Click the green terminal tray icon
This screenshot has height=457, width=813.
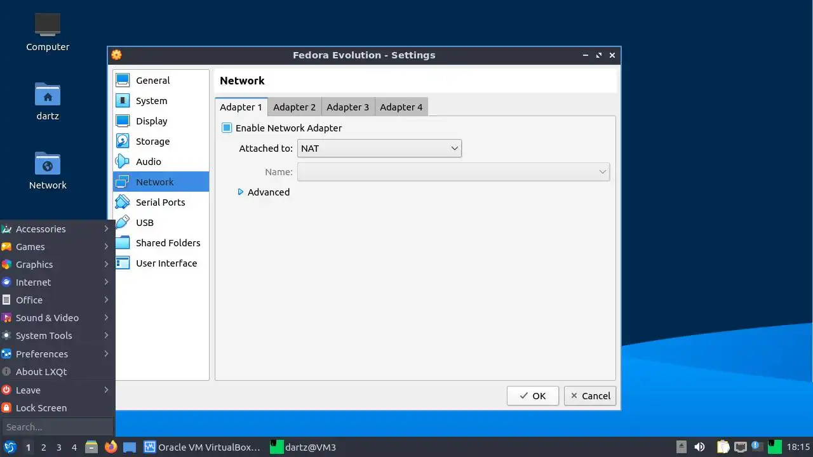click(x=774, y=447)
